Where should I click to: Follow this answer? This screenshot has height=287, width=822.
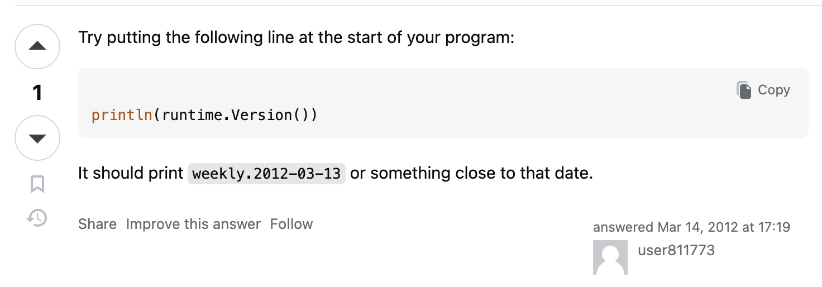[291, 224]
